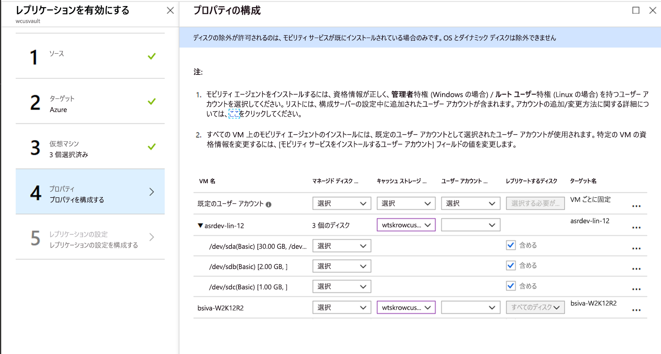661x354 pixels.
Task: Close the プロパティの構成 blade
Action: [652, 10]
